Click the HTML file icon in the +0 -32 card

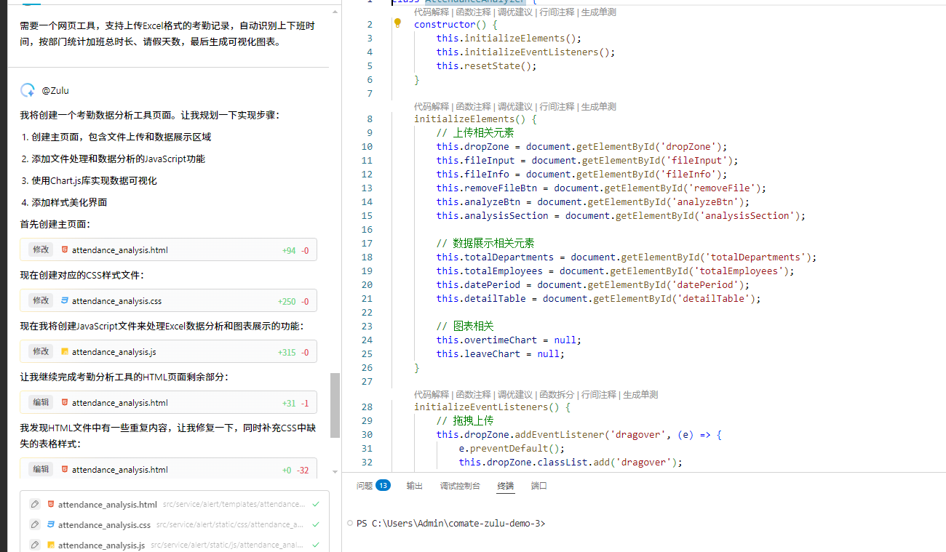pyautogui.click(x=65, y=470)
